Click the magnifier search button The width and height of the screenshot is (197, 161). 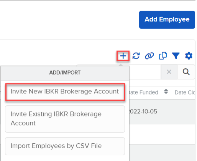pos(186,72)
